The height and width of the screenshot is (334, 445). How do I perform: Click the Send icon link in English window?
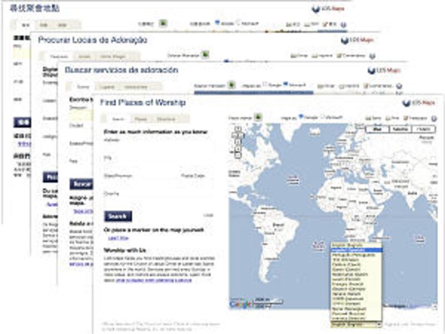pos(373,118)
